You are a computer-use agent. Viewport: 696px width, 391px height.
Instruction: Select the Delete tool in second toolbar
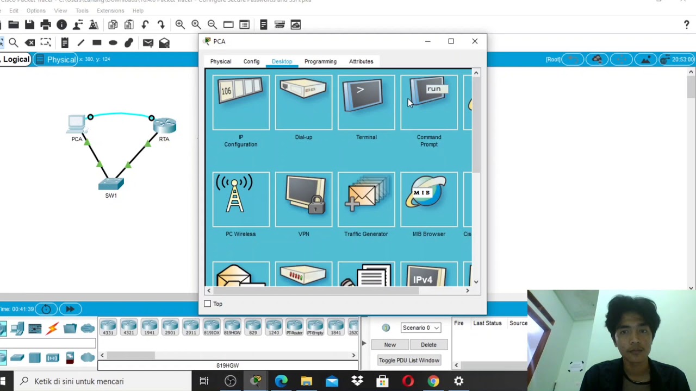click(x=30, y=42)
